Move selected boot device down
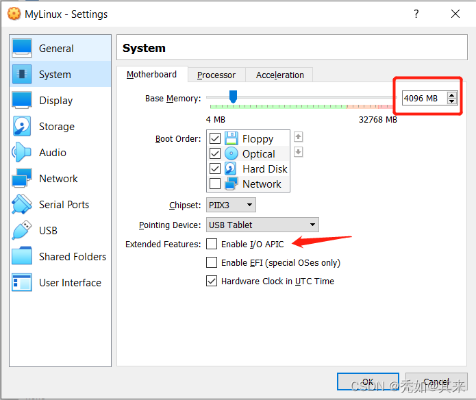Viewport: 476px width, 400px height. pos(299,152)
